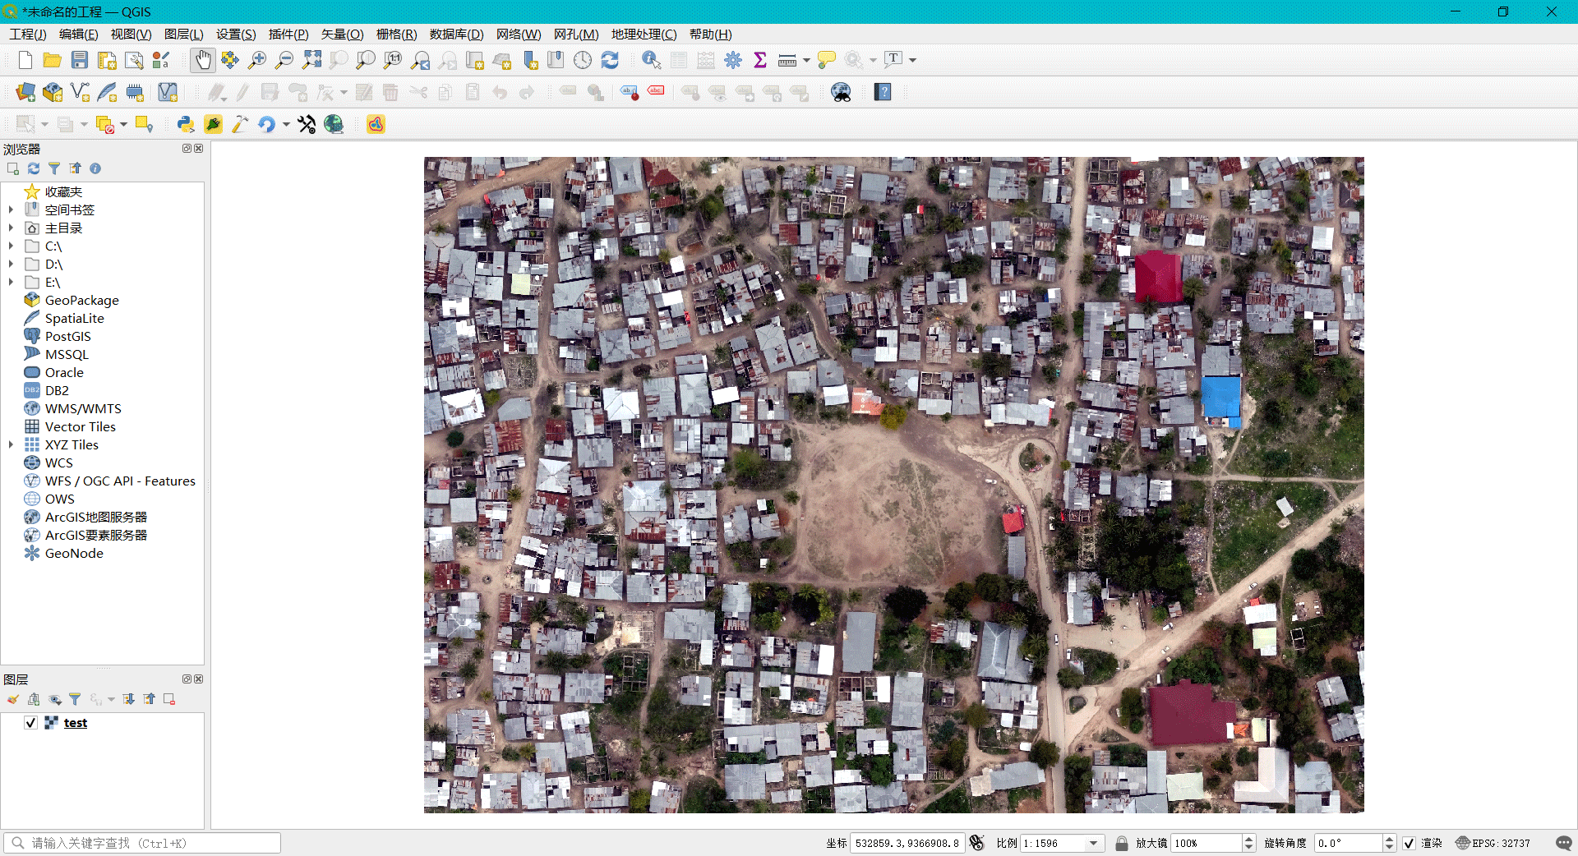Select the Zoom In magnifier tool

[x=257, y=60]
